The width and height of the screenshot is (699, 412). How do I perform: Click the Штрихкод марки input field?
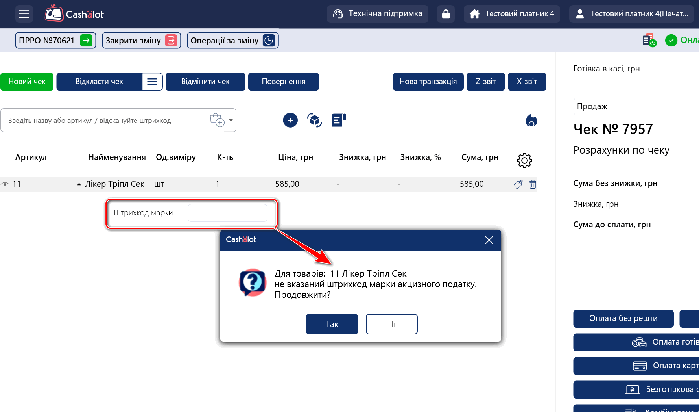227,213
